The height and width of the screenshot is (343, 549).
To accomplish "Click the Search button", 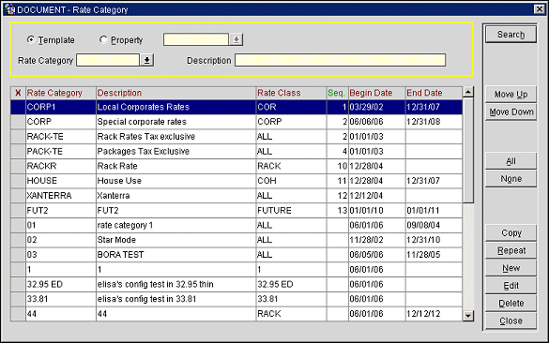I will [x=511, y=35].
